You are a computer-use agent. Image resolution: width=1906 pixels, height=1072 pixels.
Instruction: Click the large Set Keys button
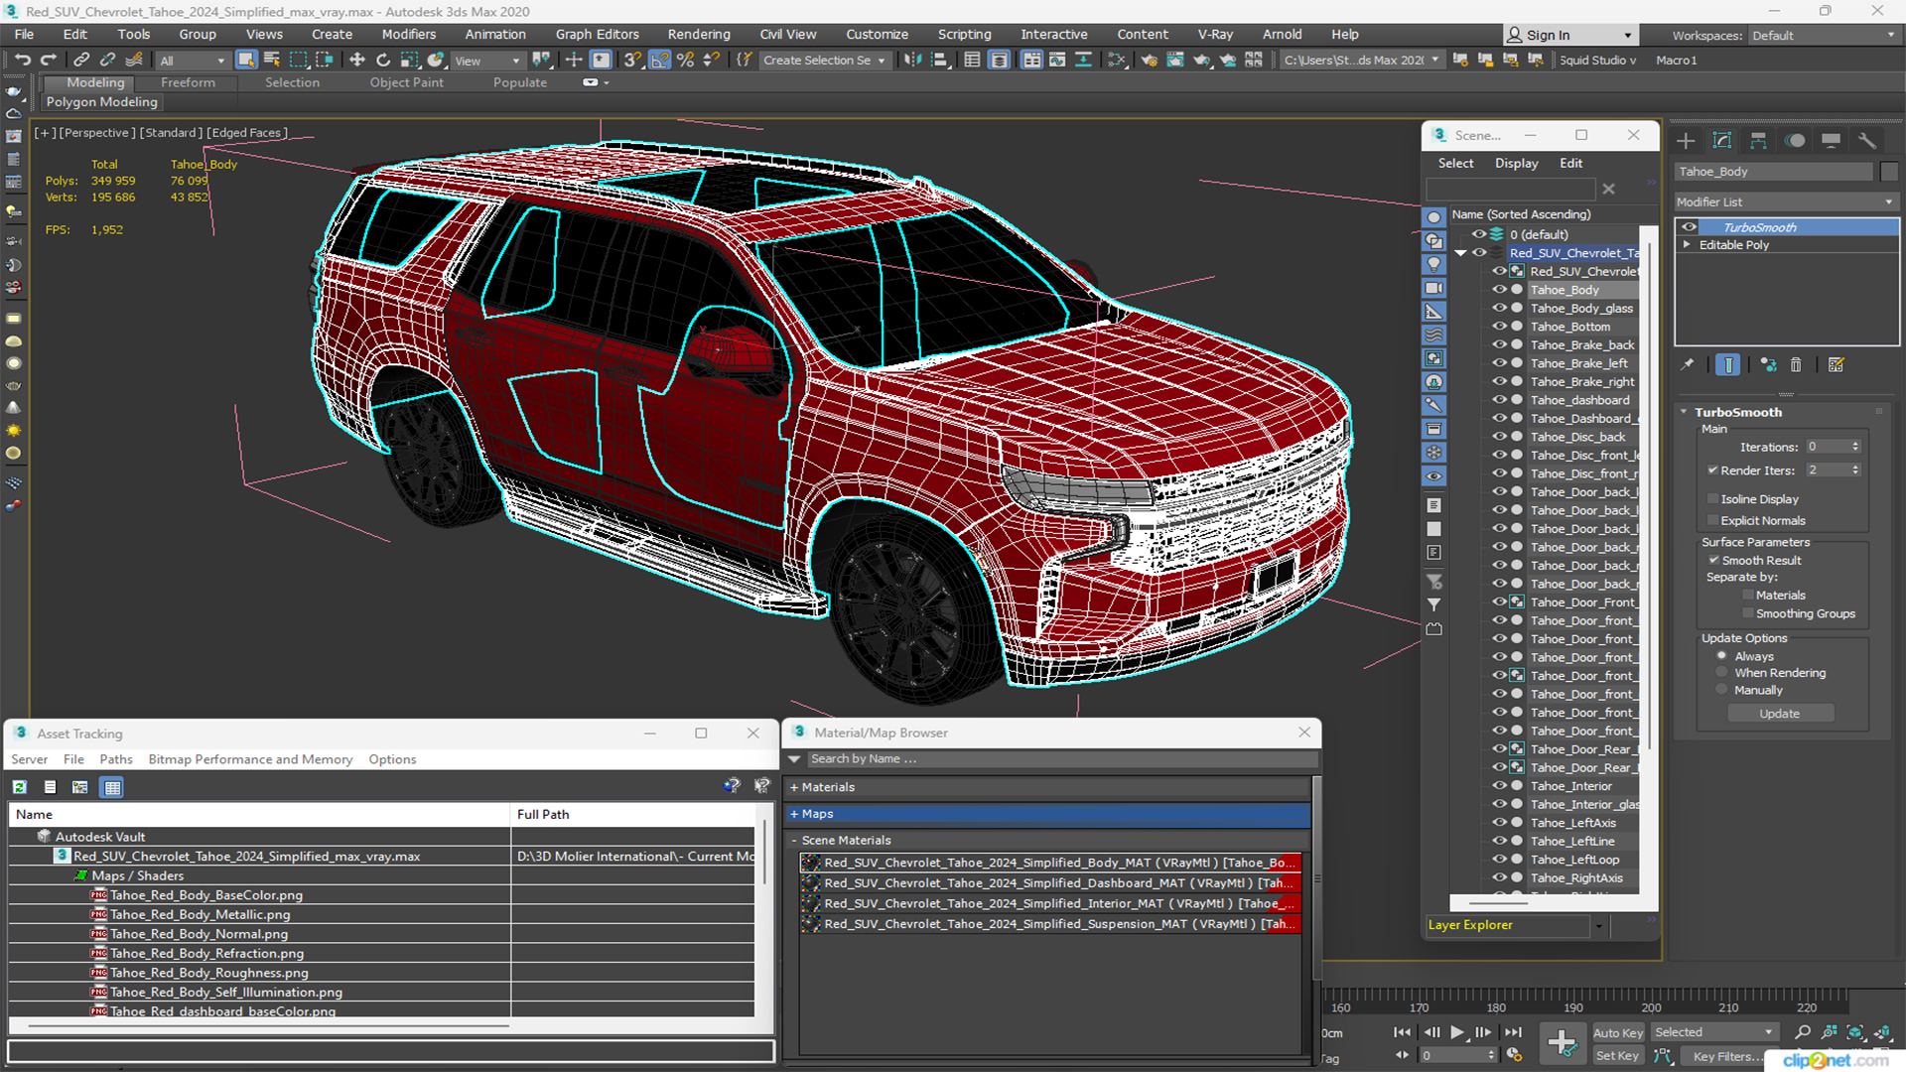coord(1562,1043)
